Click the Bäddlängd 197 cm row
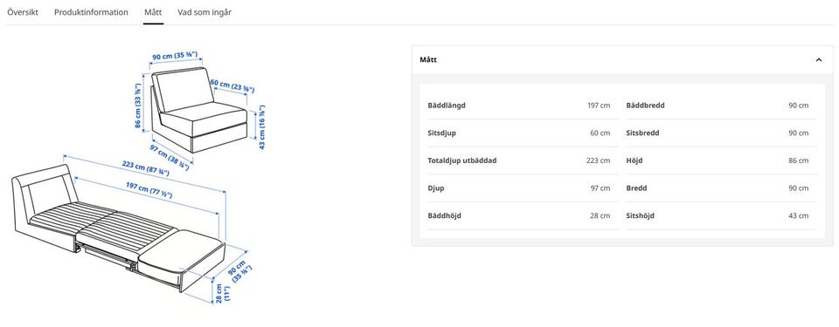 click(x=519, y=106)
